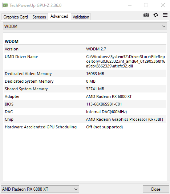The image size is (170, 194).
Task: Click the Dedicated Video Memory label
Action: coord(28,74)
